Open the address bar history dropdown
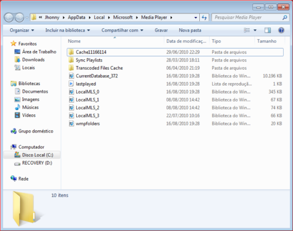 click(196, 18)
